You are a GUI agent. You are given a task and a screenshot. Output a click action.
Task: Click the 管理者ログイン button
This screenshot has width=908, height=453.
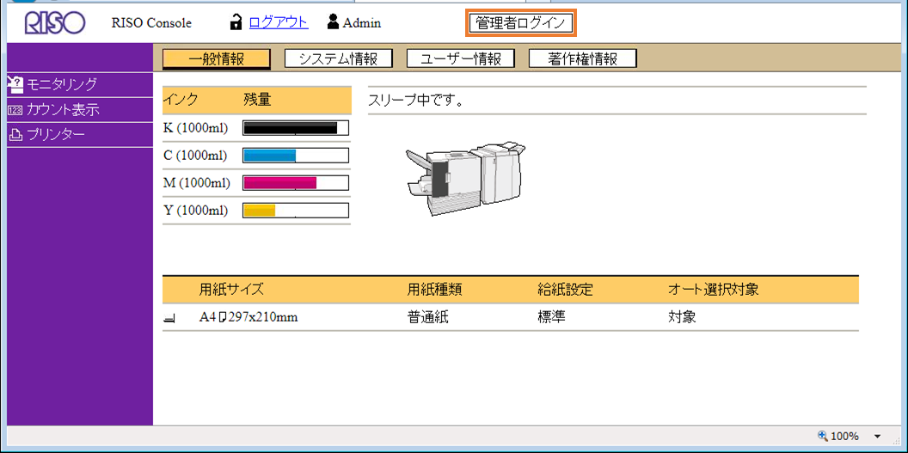pyautogui.click(x=522, y=24)
